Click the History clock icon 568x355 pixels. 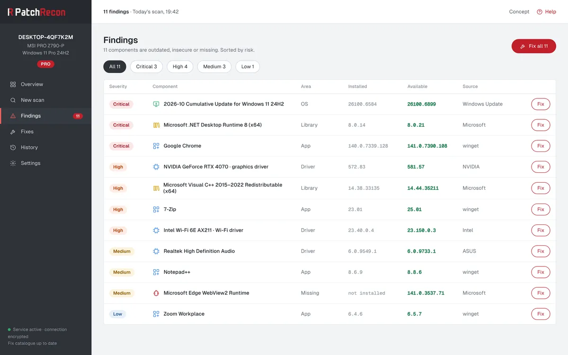[13, 147]
